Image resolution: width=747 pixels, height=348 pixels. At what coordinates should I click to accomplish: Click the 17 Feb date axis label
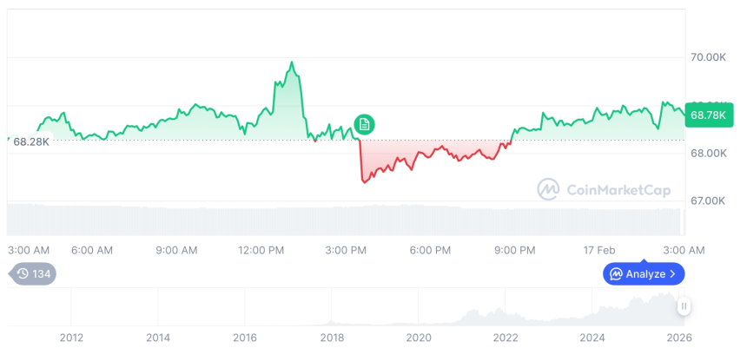[599, 250]
